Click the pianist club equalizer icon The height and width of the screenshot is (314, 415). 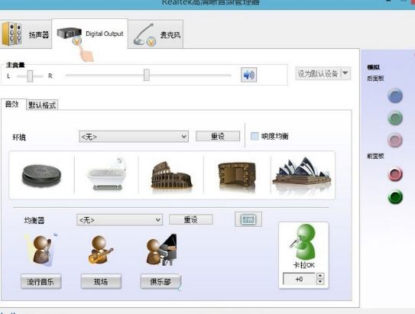[161, 250]
